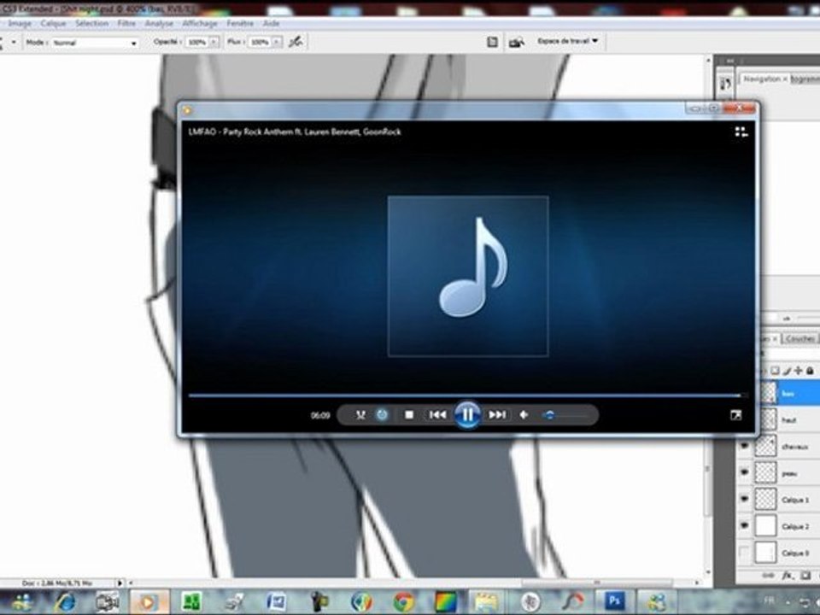Click the cheveux layer thumbnail
820x615 pixels.
pos(765,446)
